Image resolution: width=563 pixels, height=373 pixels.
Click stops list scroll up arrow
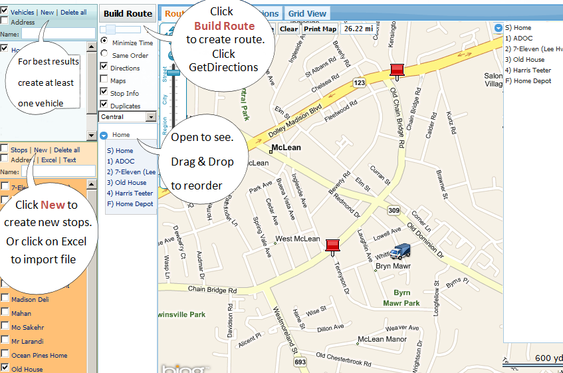[92, 185]
